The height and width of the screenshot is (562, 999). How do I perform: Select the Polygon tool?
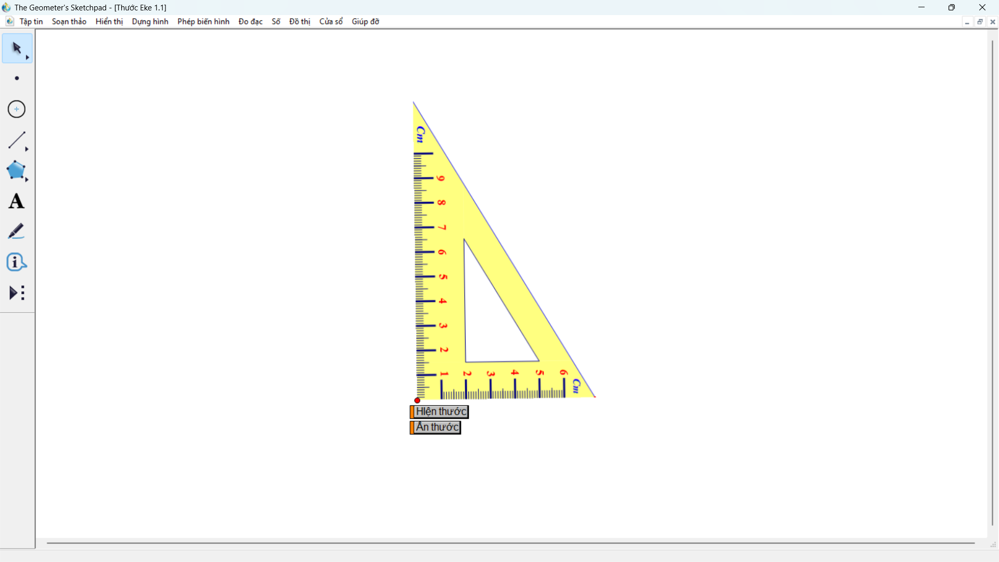tap(16, 170)
